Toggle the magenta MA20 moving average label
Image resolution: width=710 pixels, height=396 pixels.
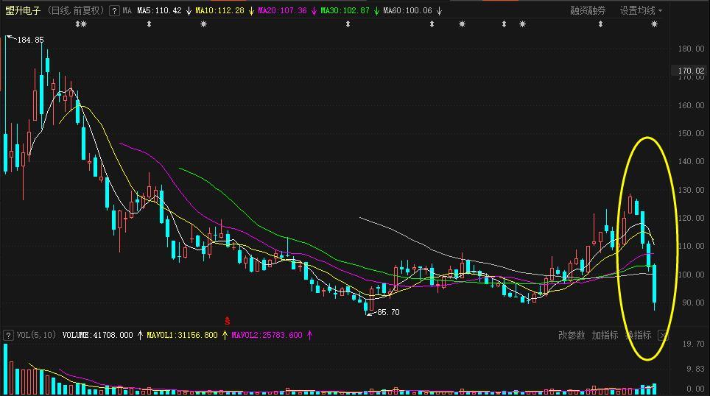282,11
